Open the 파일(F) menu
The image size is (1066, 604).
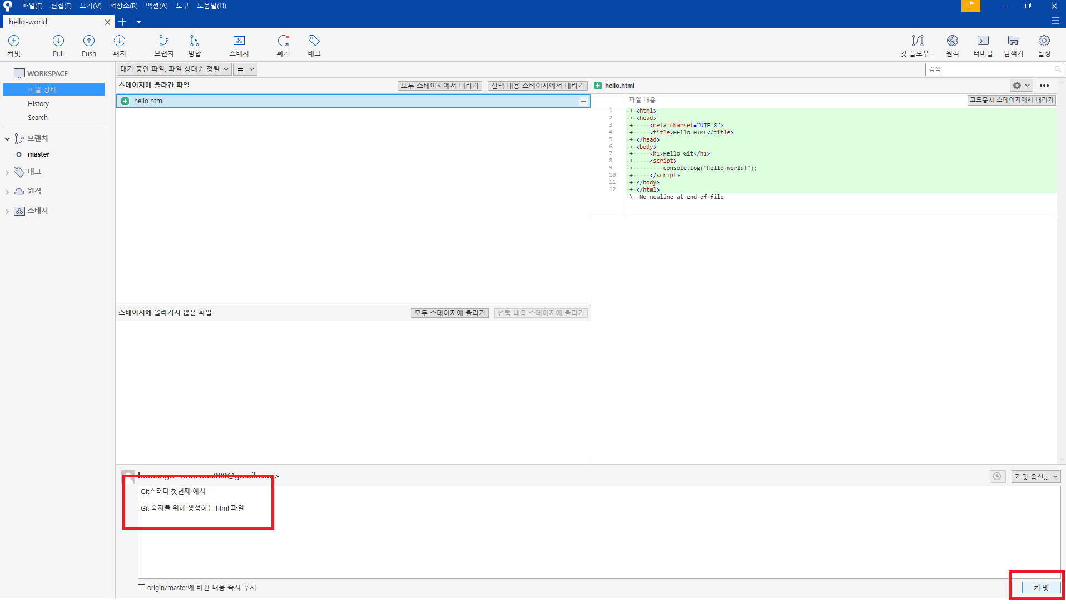tap(32, 6)
